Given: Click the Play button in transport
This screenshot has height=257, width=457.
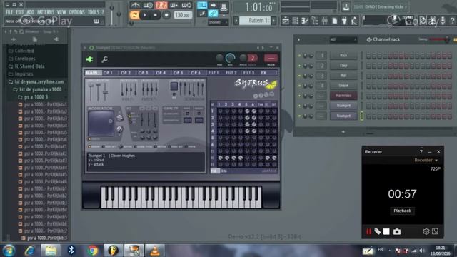Looking at the screenshot, I should (x=145, y=15).
